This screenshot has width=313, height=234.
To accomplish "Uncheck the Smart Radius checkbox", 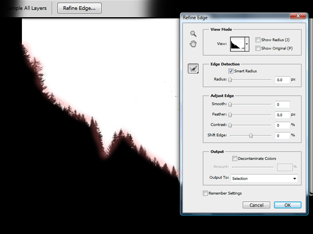I will tap(231, 71).
